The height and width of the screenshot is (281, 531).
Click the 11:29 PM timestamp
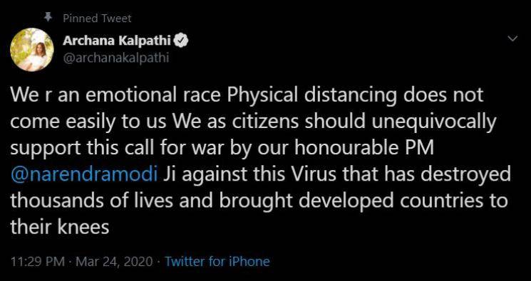[38, 261]
